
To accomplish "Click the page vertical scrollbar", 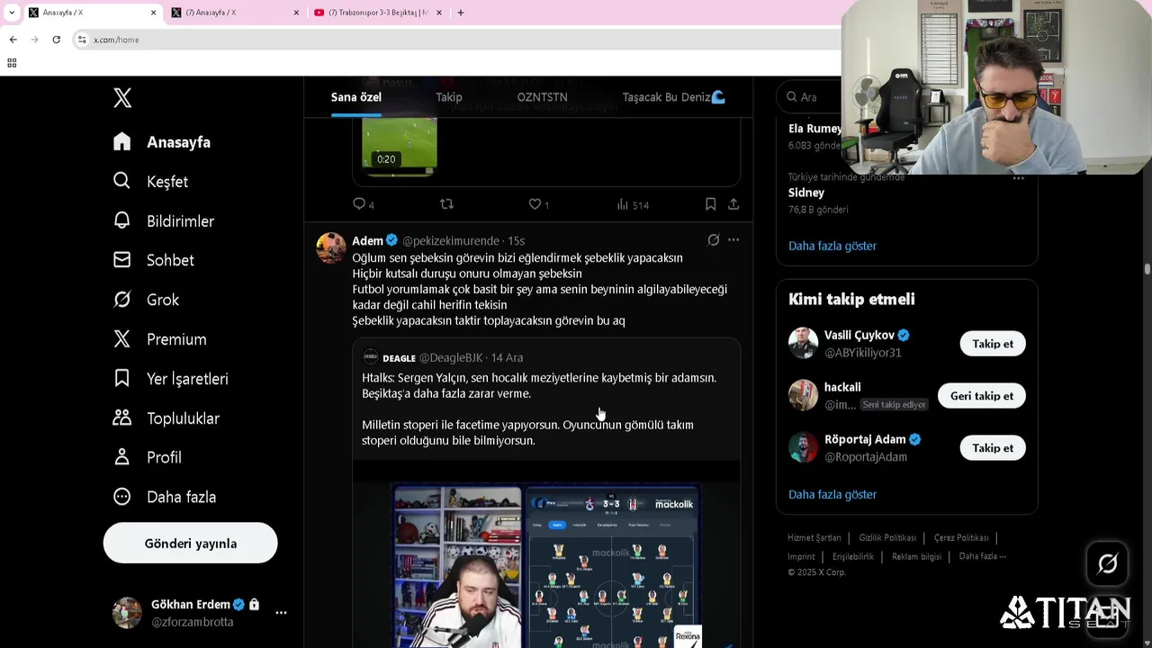I will 1147,270.
